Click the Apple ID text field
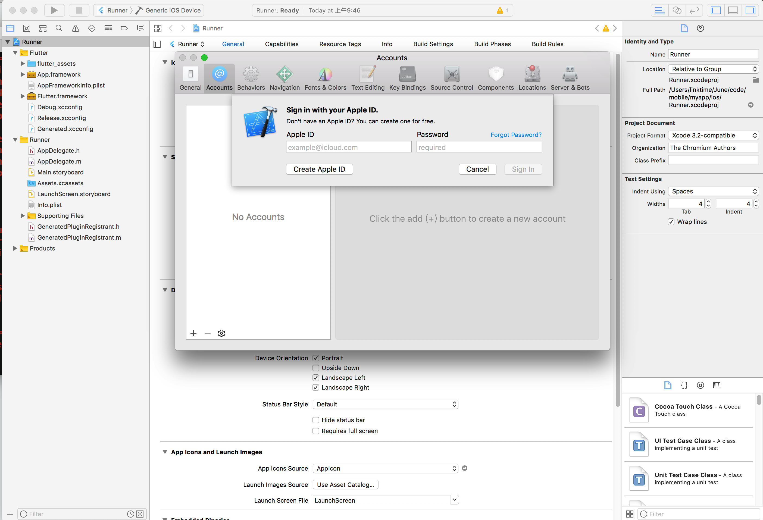This screenshot has height=520, width=763. (x=349, y=147)
